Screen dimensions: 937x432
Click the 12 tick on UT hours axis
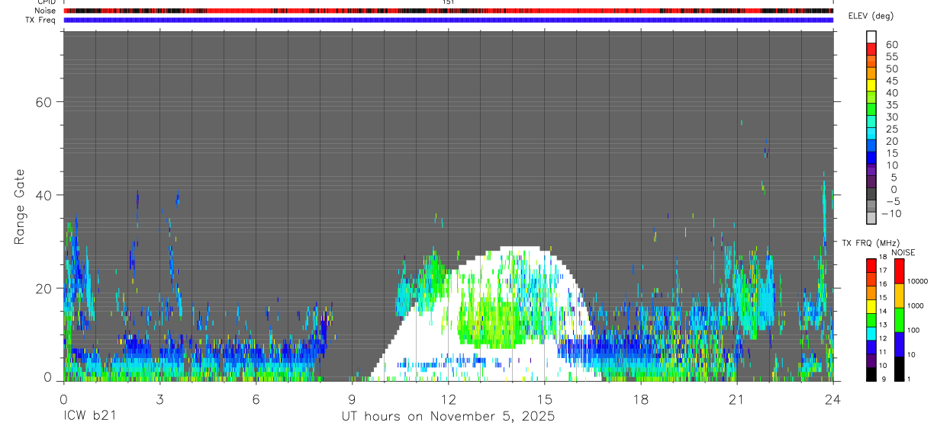[x=448, y=398]
